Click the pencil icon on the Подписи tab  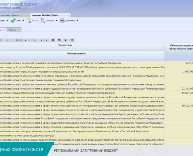[18, 30]
